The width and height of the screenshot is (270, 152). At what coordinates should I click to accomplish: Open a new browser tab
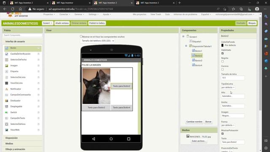click(179, 3)
